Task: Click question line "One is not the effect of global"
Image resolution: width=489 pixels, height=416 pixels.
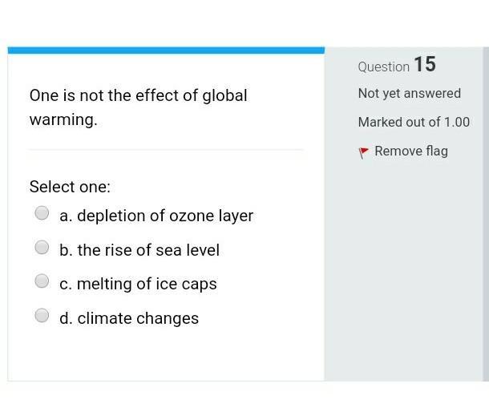Action: coord(138,95)
